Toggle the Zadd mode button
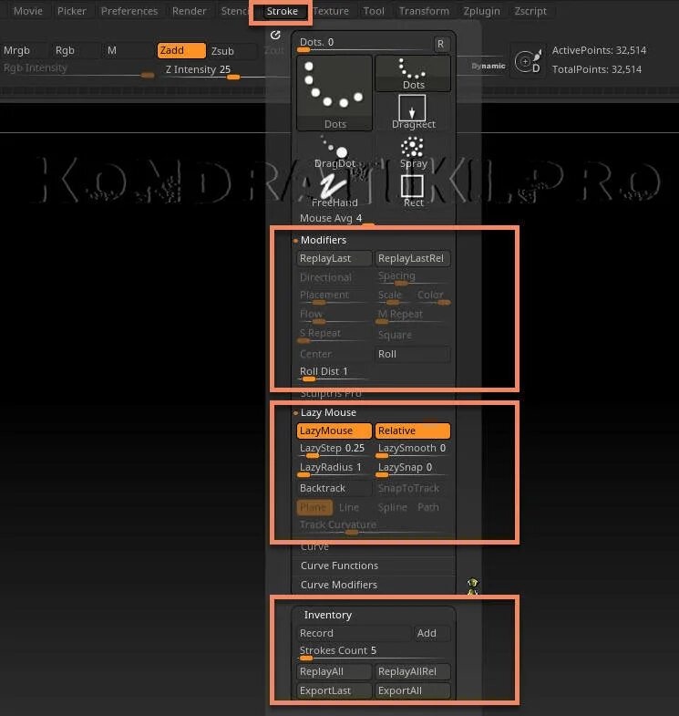Viewport: 679px width, 716px height. click(x=181, y=50)
